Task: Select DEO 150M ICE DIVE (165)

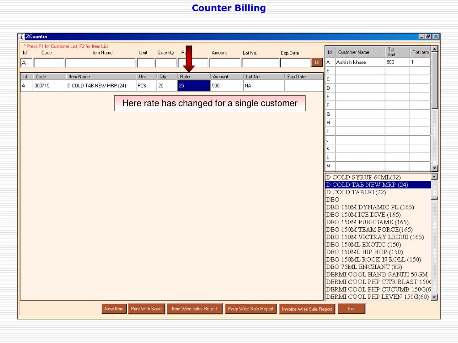Action: pos(378,215)
